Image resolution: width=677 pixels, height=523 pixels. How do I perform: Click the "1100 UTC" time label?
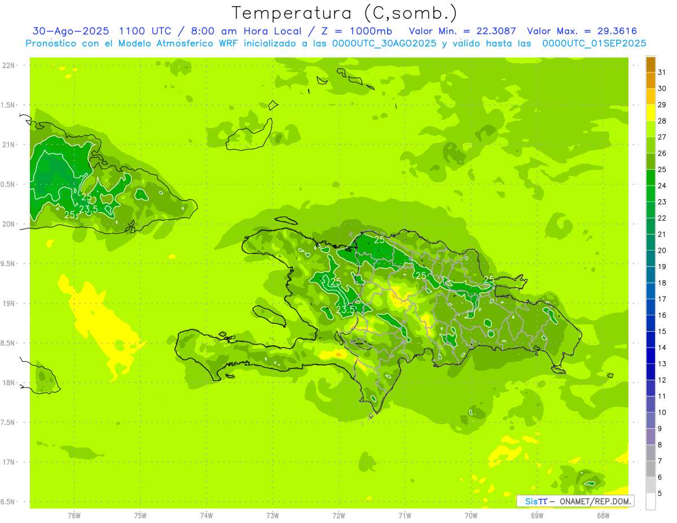coord(146,31)
